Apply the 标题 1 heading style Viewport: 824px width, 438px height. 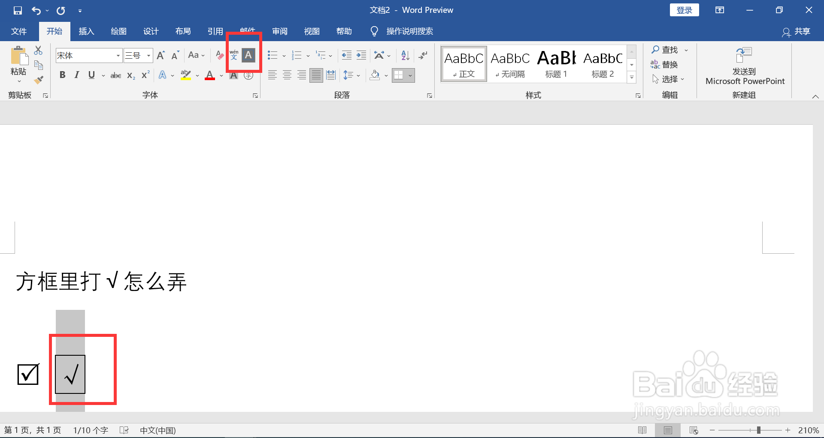[x=557, y=64]
